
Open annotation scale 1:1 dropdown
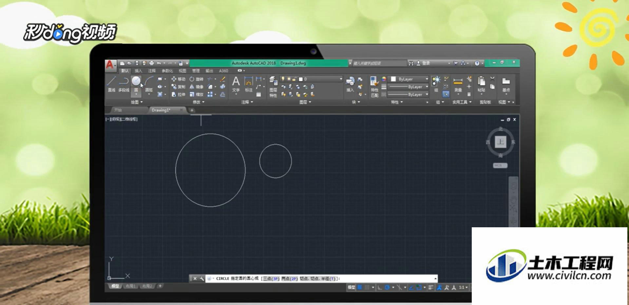click(x=463, y=287)
